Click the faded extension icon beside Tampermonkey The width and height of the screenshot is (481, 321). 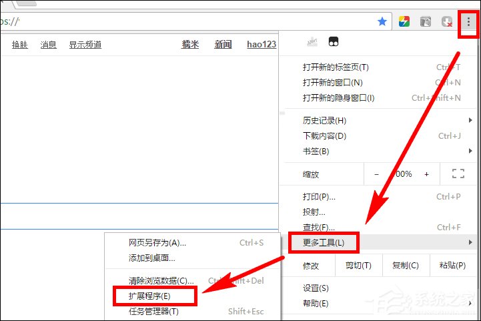click(x=311, y=42)
